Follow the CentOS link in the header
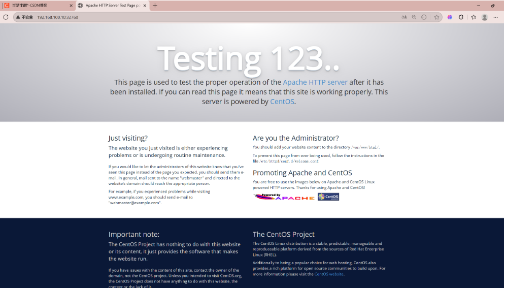This screenshot has height=288, width=505. [x=282, y=102]
